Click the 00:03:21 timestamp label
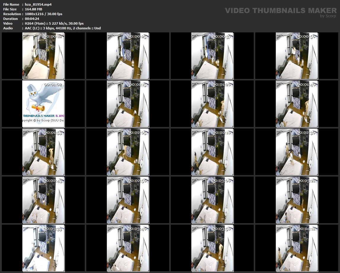 (x=307, y=181)
